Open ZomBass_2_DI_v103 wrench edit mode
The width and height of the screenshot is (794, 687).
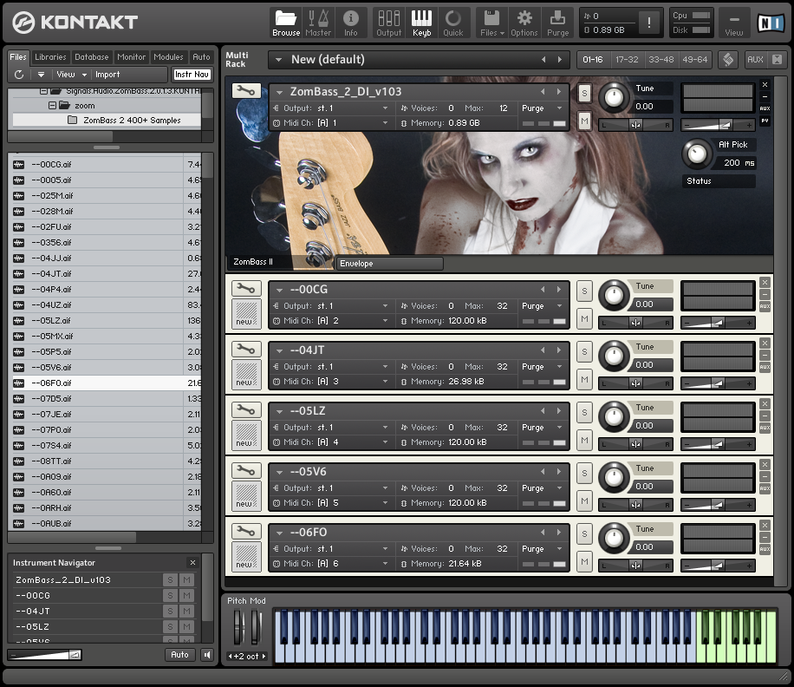pos(246,91)
